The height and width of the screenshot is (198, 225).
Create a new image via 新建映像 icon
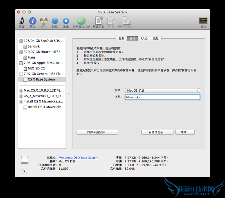point(99,21)
